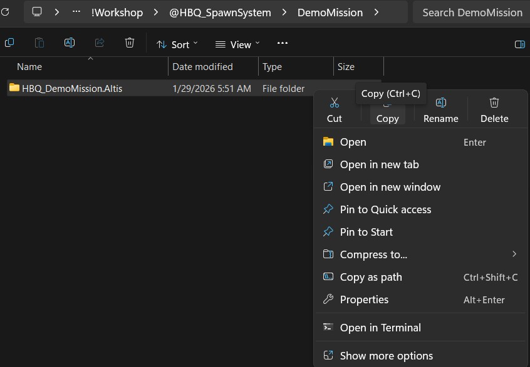The height and width of the screenshot is (367, 530).
Task: Click the See more three-dots toolbar button
Action: pyautogui.click(x=283, y=43)
